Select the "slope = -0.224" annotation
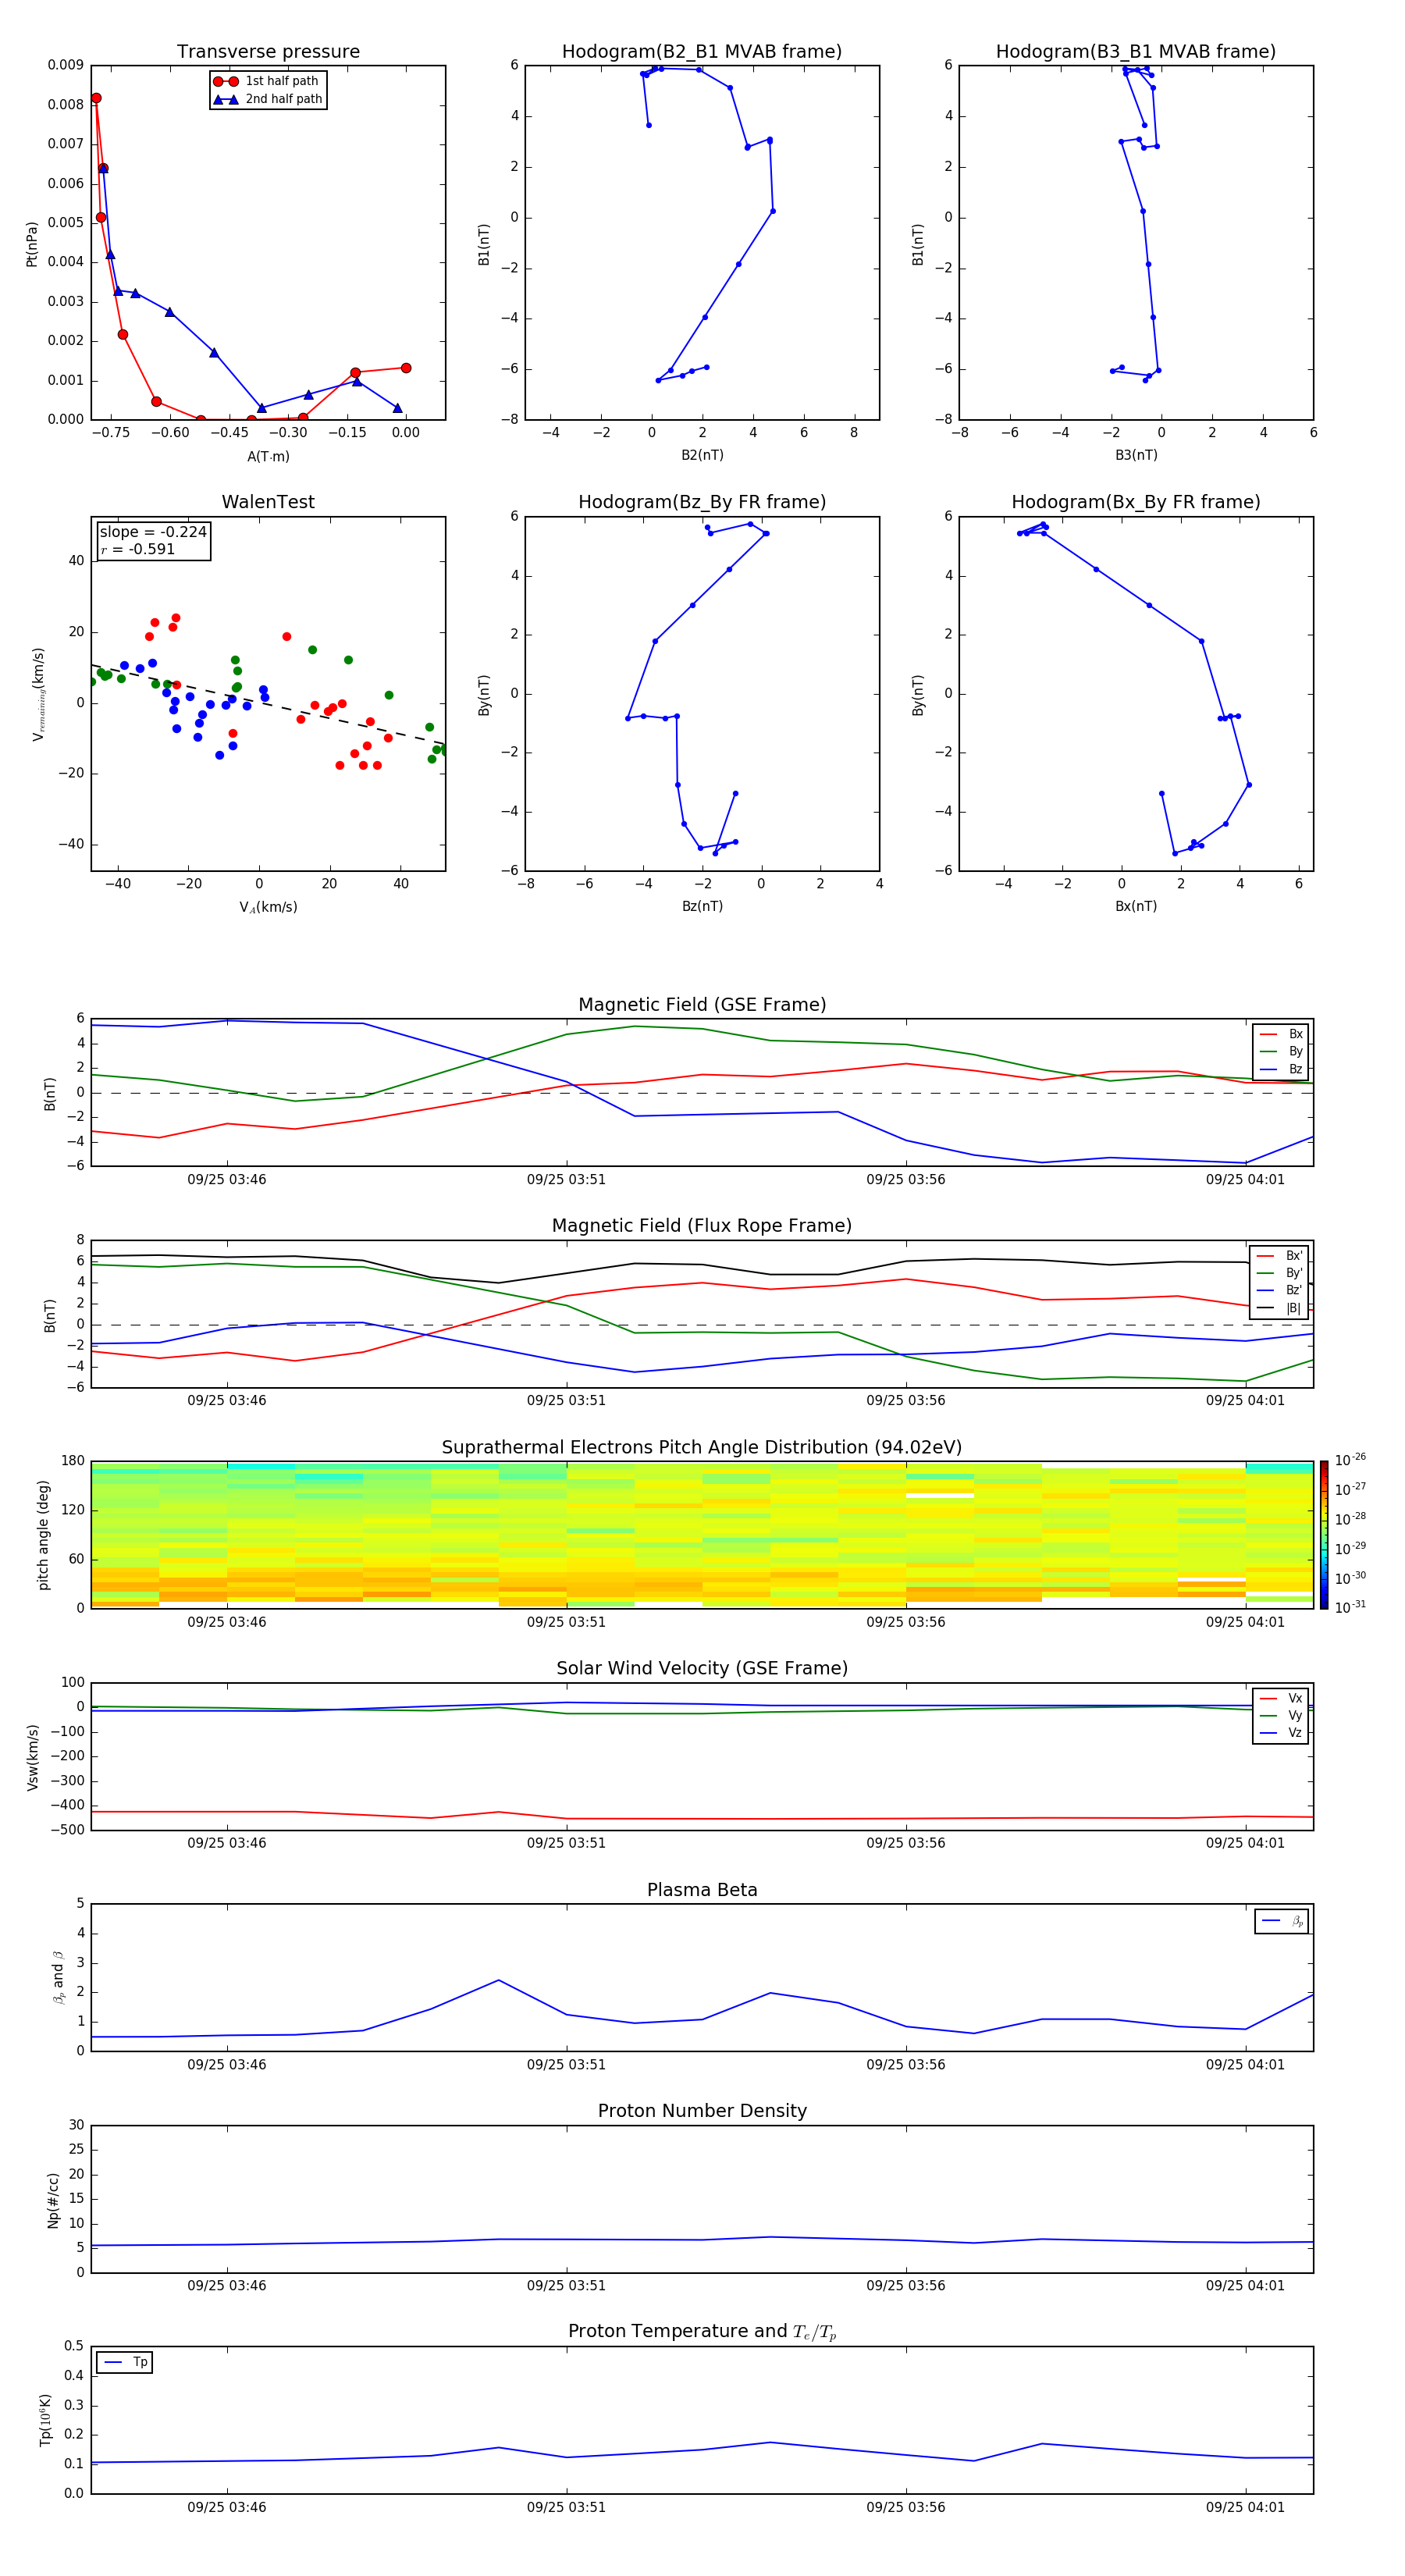The image size is (1405, 2576). pos(153,532)
